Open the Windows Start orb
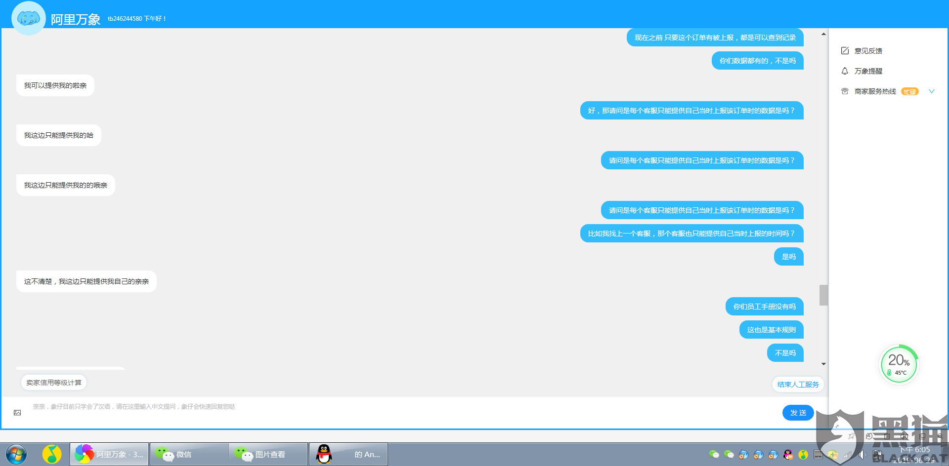The image size is (949, 466). coord(16,454)
